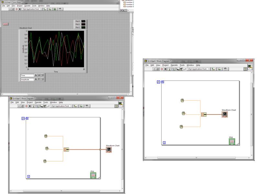Screen dimensions: 259x194
Task: Click Pause button in right Block Diagram toolbar
Action: click(x=165, y=69)
